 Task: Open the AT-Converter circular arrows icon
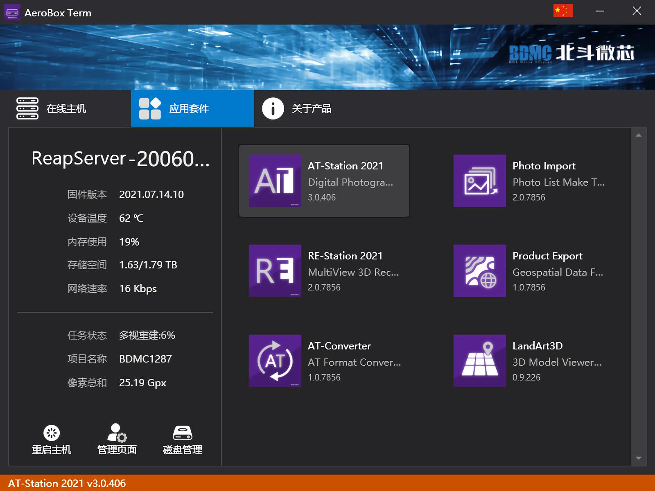275,361
